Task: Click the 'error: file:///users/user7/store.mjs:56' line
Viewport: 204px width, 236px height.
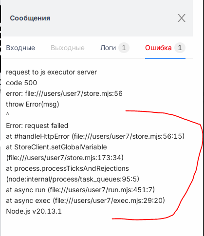Action: tap(64, 93)
